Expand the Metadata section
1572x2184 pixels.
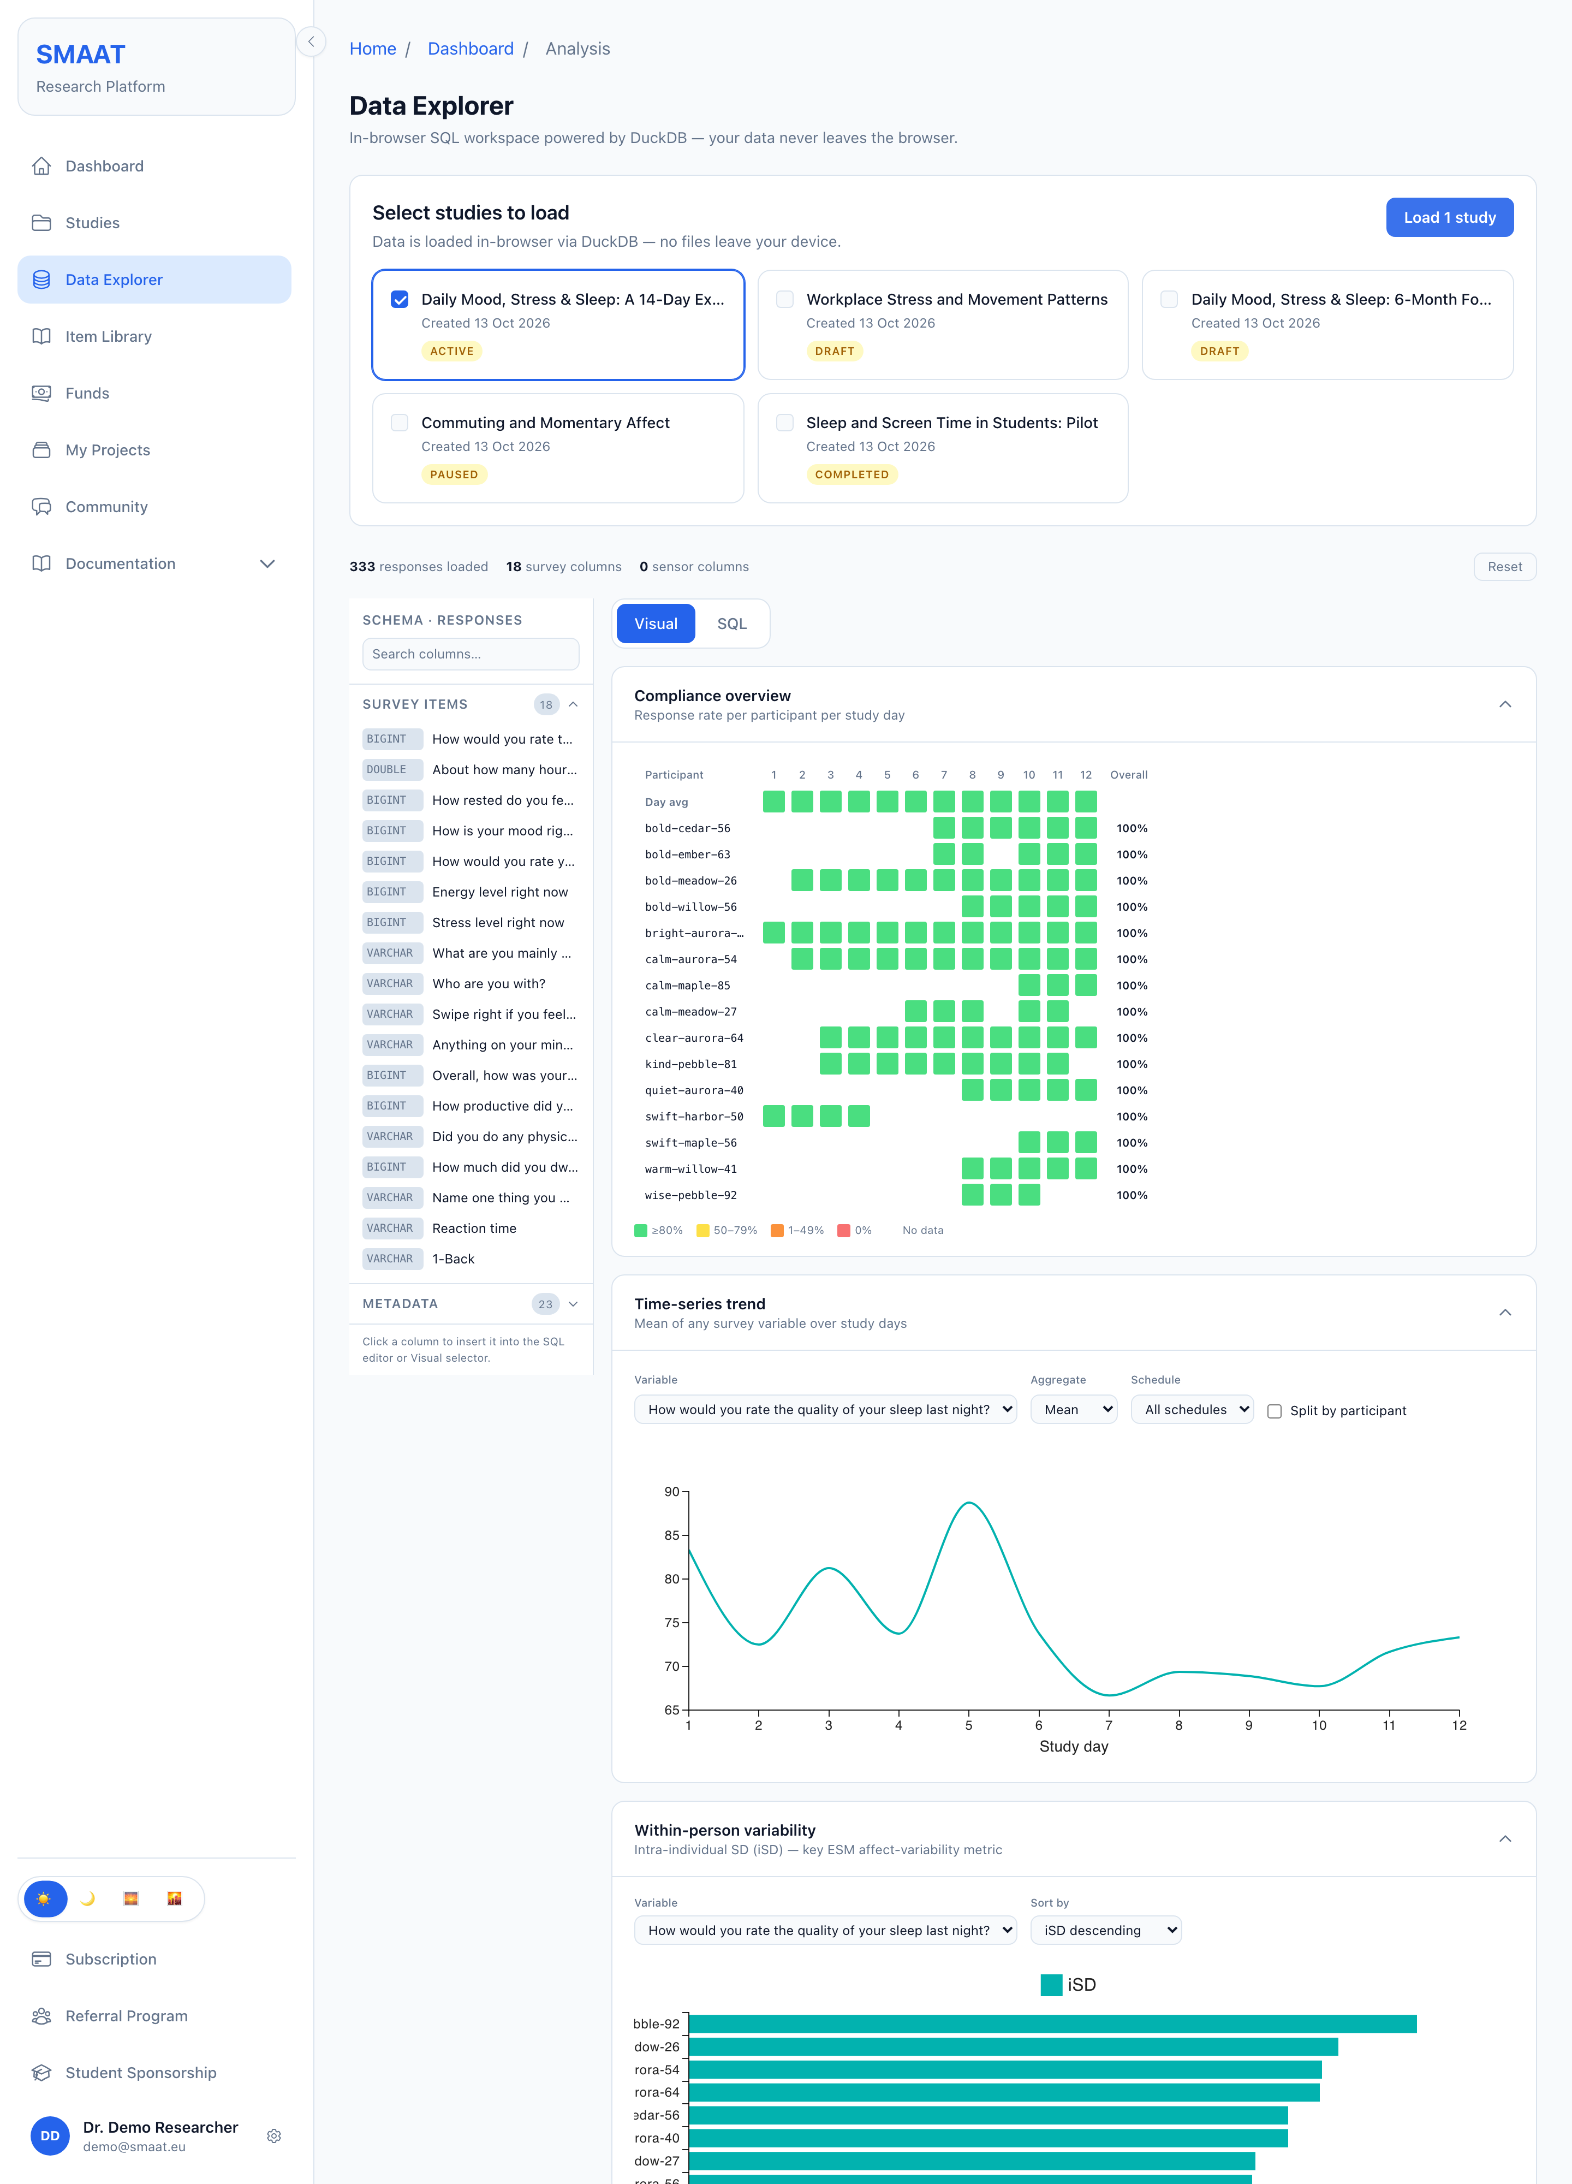tap(574, 1304)
